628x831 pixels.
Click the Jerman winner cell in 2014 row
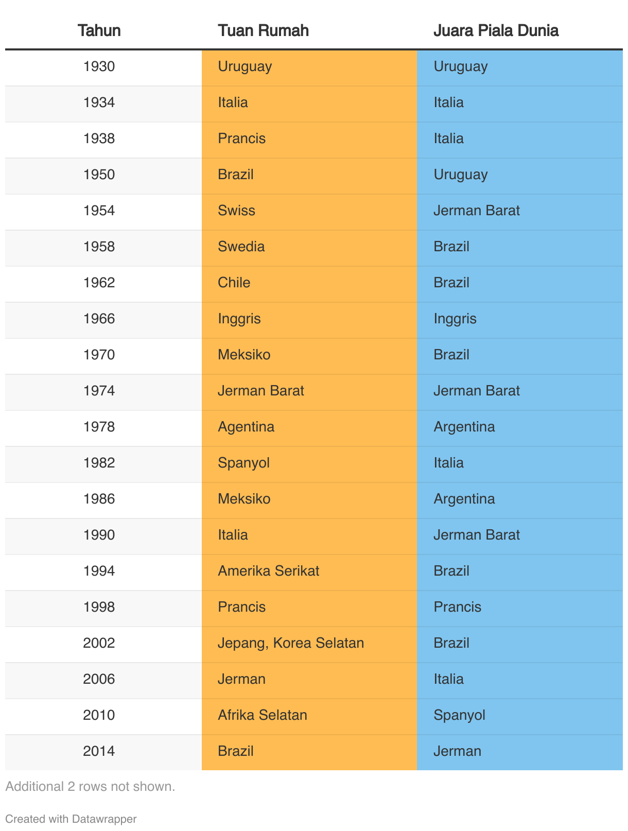[520, 752]
